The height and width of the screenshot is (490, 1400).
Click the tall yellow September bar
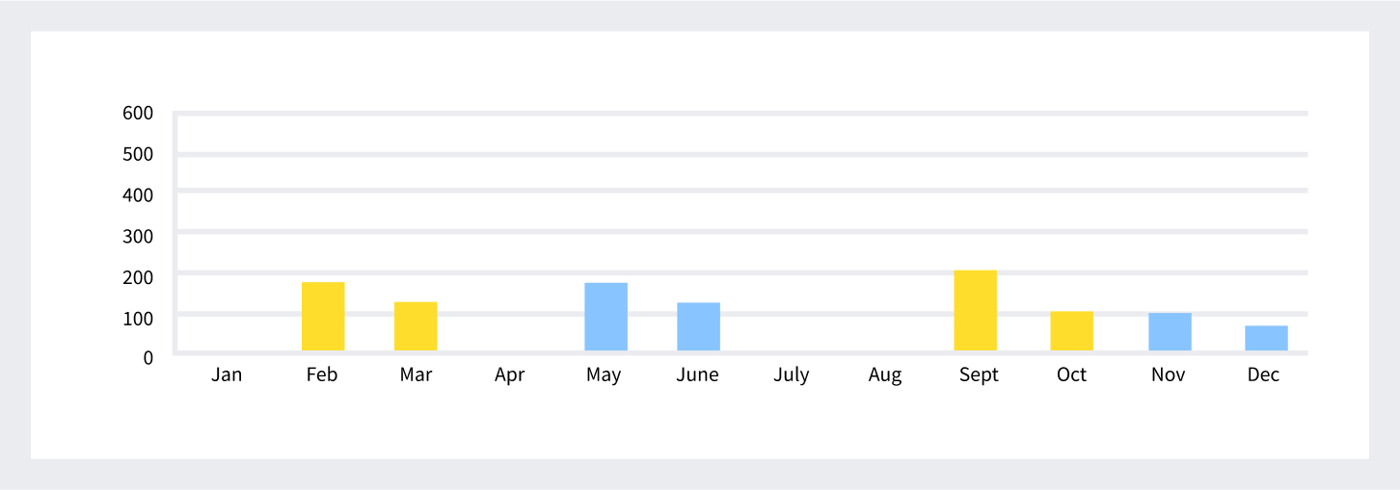(x=975, y=310)
